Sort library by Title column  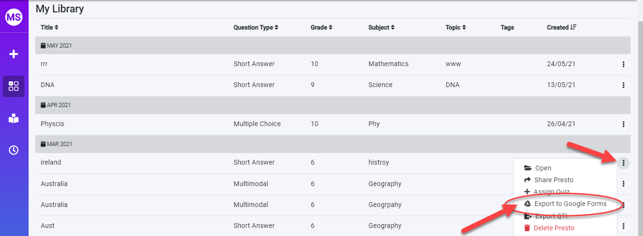click(x=50, y=28)
